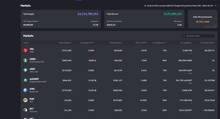This screenshot has width=220, height=119.
Task: Open the SUN market name
Action: point(32,99)
